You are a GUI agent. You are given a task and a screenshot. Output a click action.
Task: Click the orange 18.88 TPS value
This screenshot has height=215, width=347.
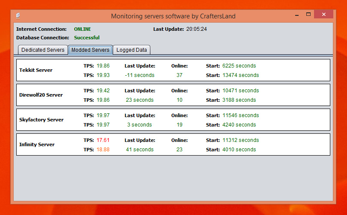(103, 150)
